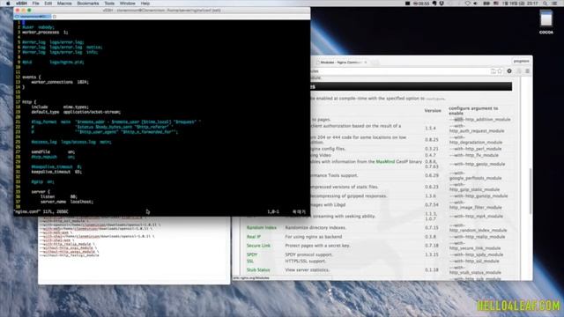This screenshot has width=564, height=317.
Task: Bookmark this page with the star icon
Action: tap(500, 71)
